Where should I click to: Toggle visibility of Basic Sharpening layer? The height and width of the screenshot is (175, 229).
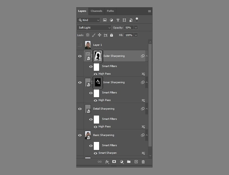80,135
